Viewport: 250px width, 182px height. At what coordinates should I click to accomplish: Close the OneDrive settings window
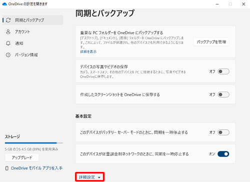(x=243, y=4)
